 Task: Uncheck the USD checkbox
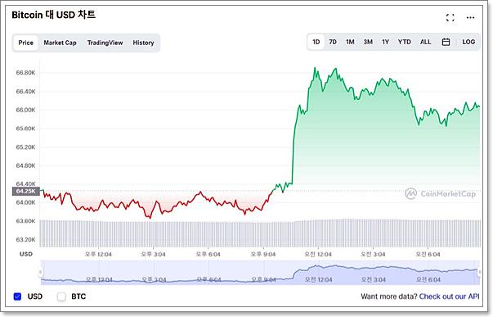point(18,297)
